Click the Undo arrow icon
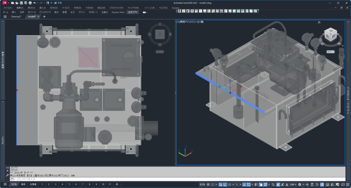351x188 pixels. (35, 3)
